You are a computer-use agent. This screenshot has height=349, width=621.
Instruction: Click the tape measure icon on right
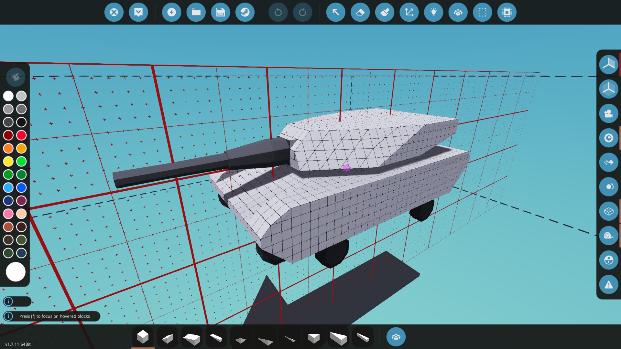[608, 236]
